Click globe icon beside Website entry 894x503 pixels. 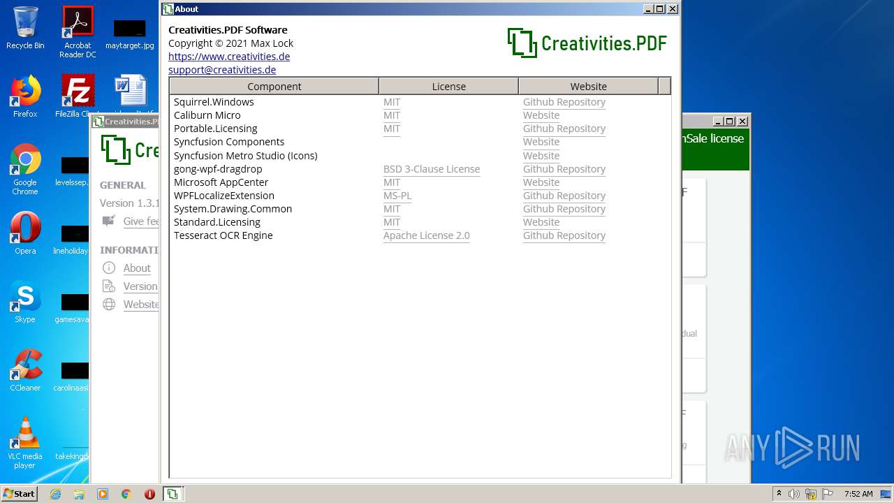click(109, 304)
